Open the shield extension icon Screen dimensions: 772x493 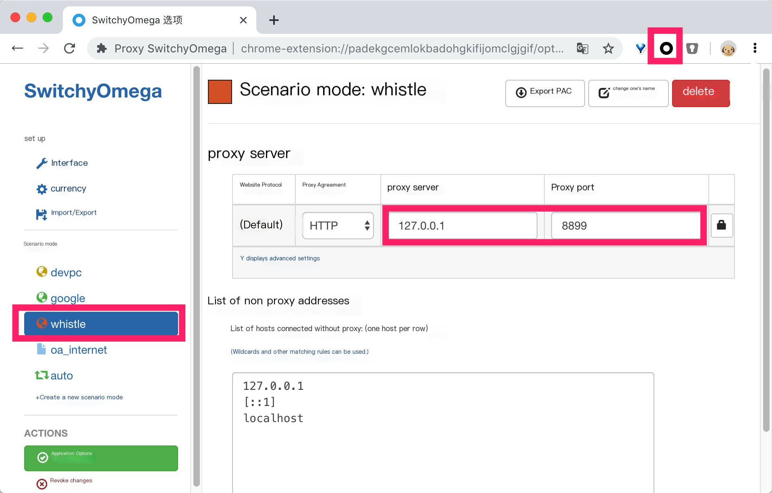[692, 48]
